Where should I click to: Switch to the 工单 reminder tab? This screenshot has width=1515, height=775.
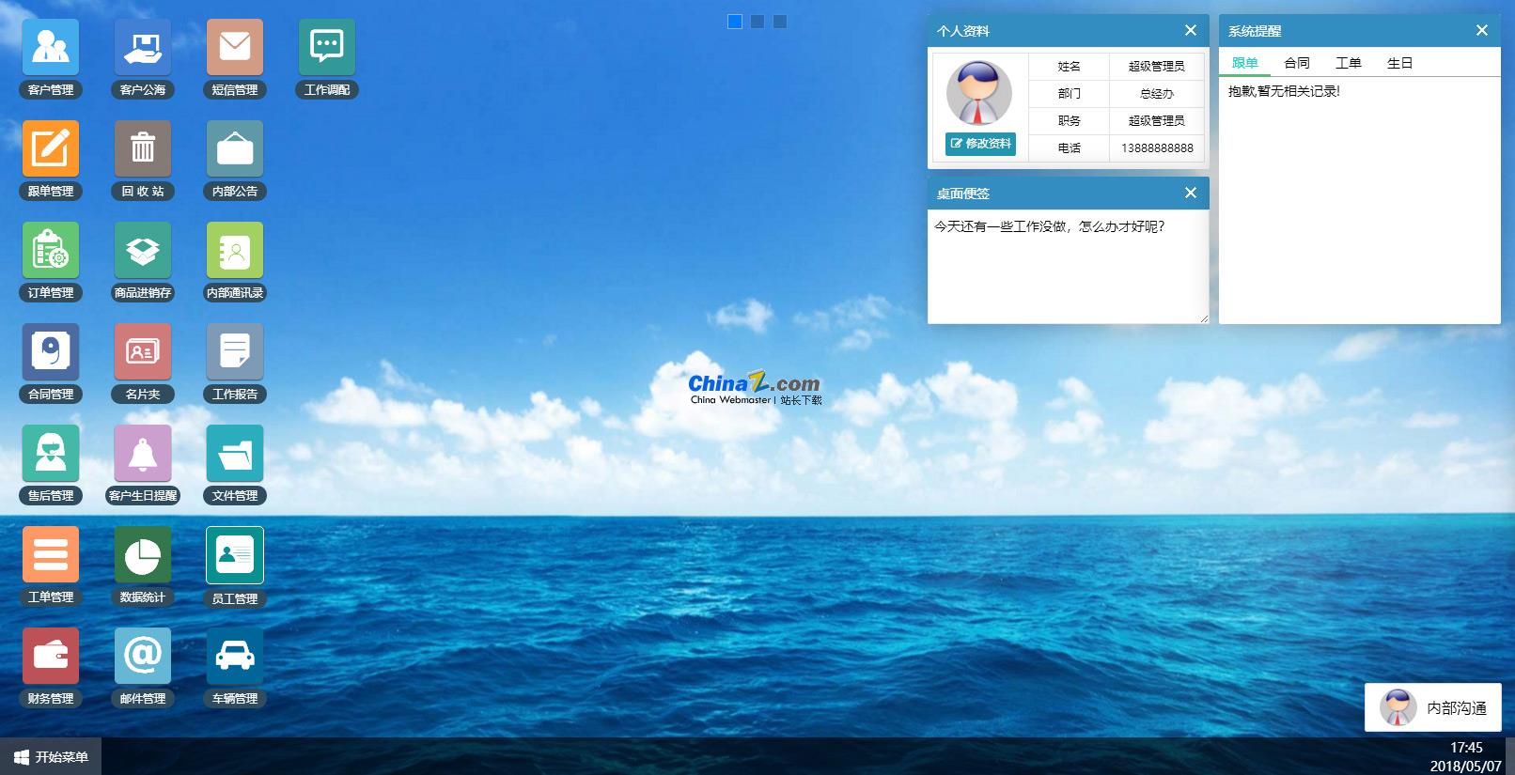1349,63
